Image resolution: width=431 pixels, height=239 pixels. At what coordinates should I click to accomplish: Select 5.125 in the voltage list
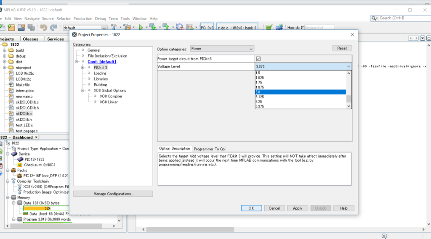coord(301,97)
